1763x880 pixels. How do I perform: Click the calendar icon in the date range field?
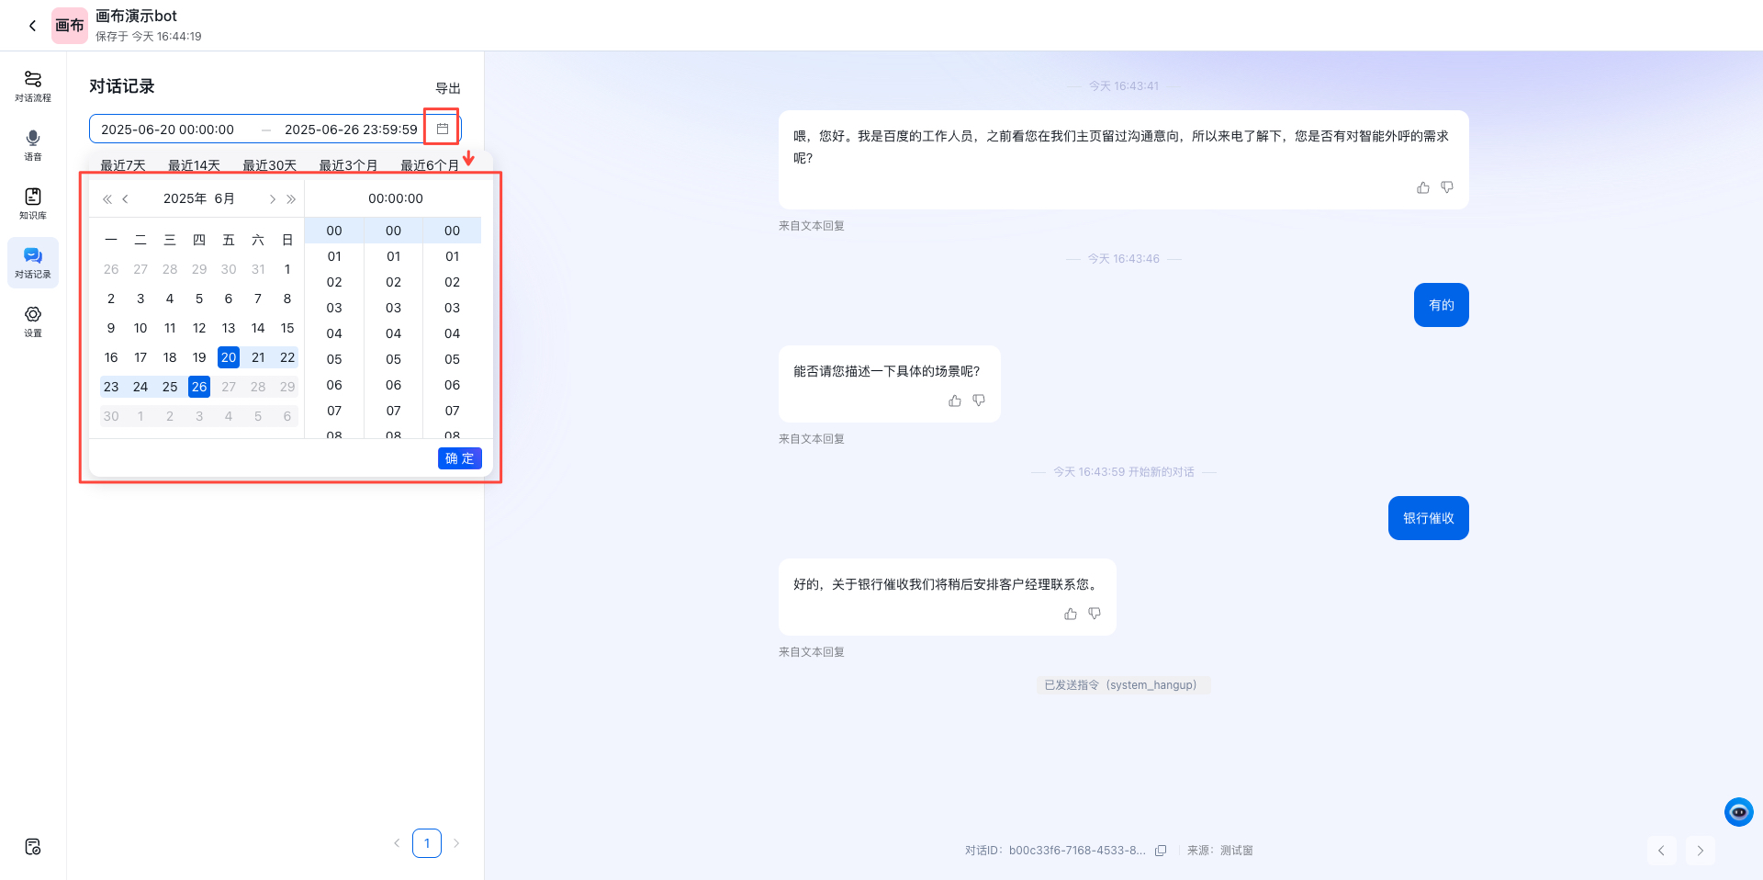pos(443,129)
